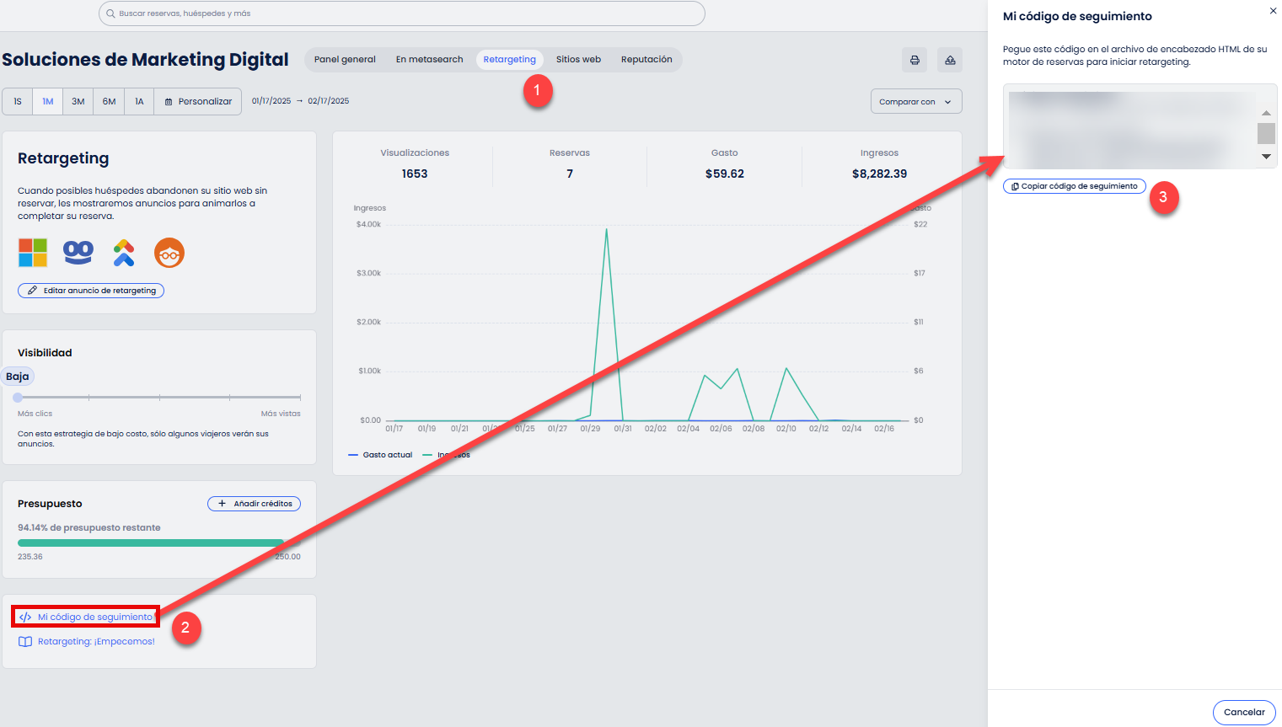Click Copiar código de seguimiento button

click(x=1074, y=186)
